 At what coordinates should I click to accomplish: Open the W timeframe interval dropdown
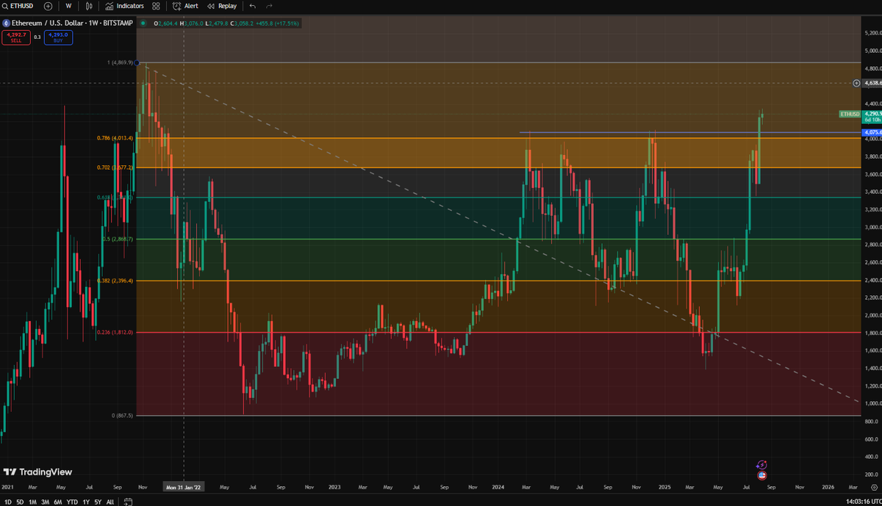coord(68,6)
